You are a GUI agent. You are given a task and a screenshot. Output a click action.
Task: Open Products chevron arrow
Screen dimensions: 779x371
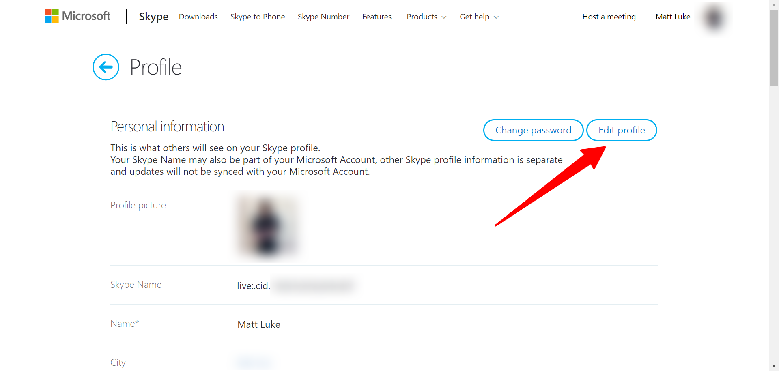tap(443, 17)
